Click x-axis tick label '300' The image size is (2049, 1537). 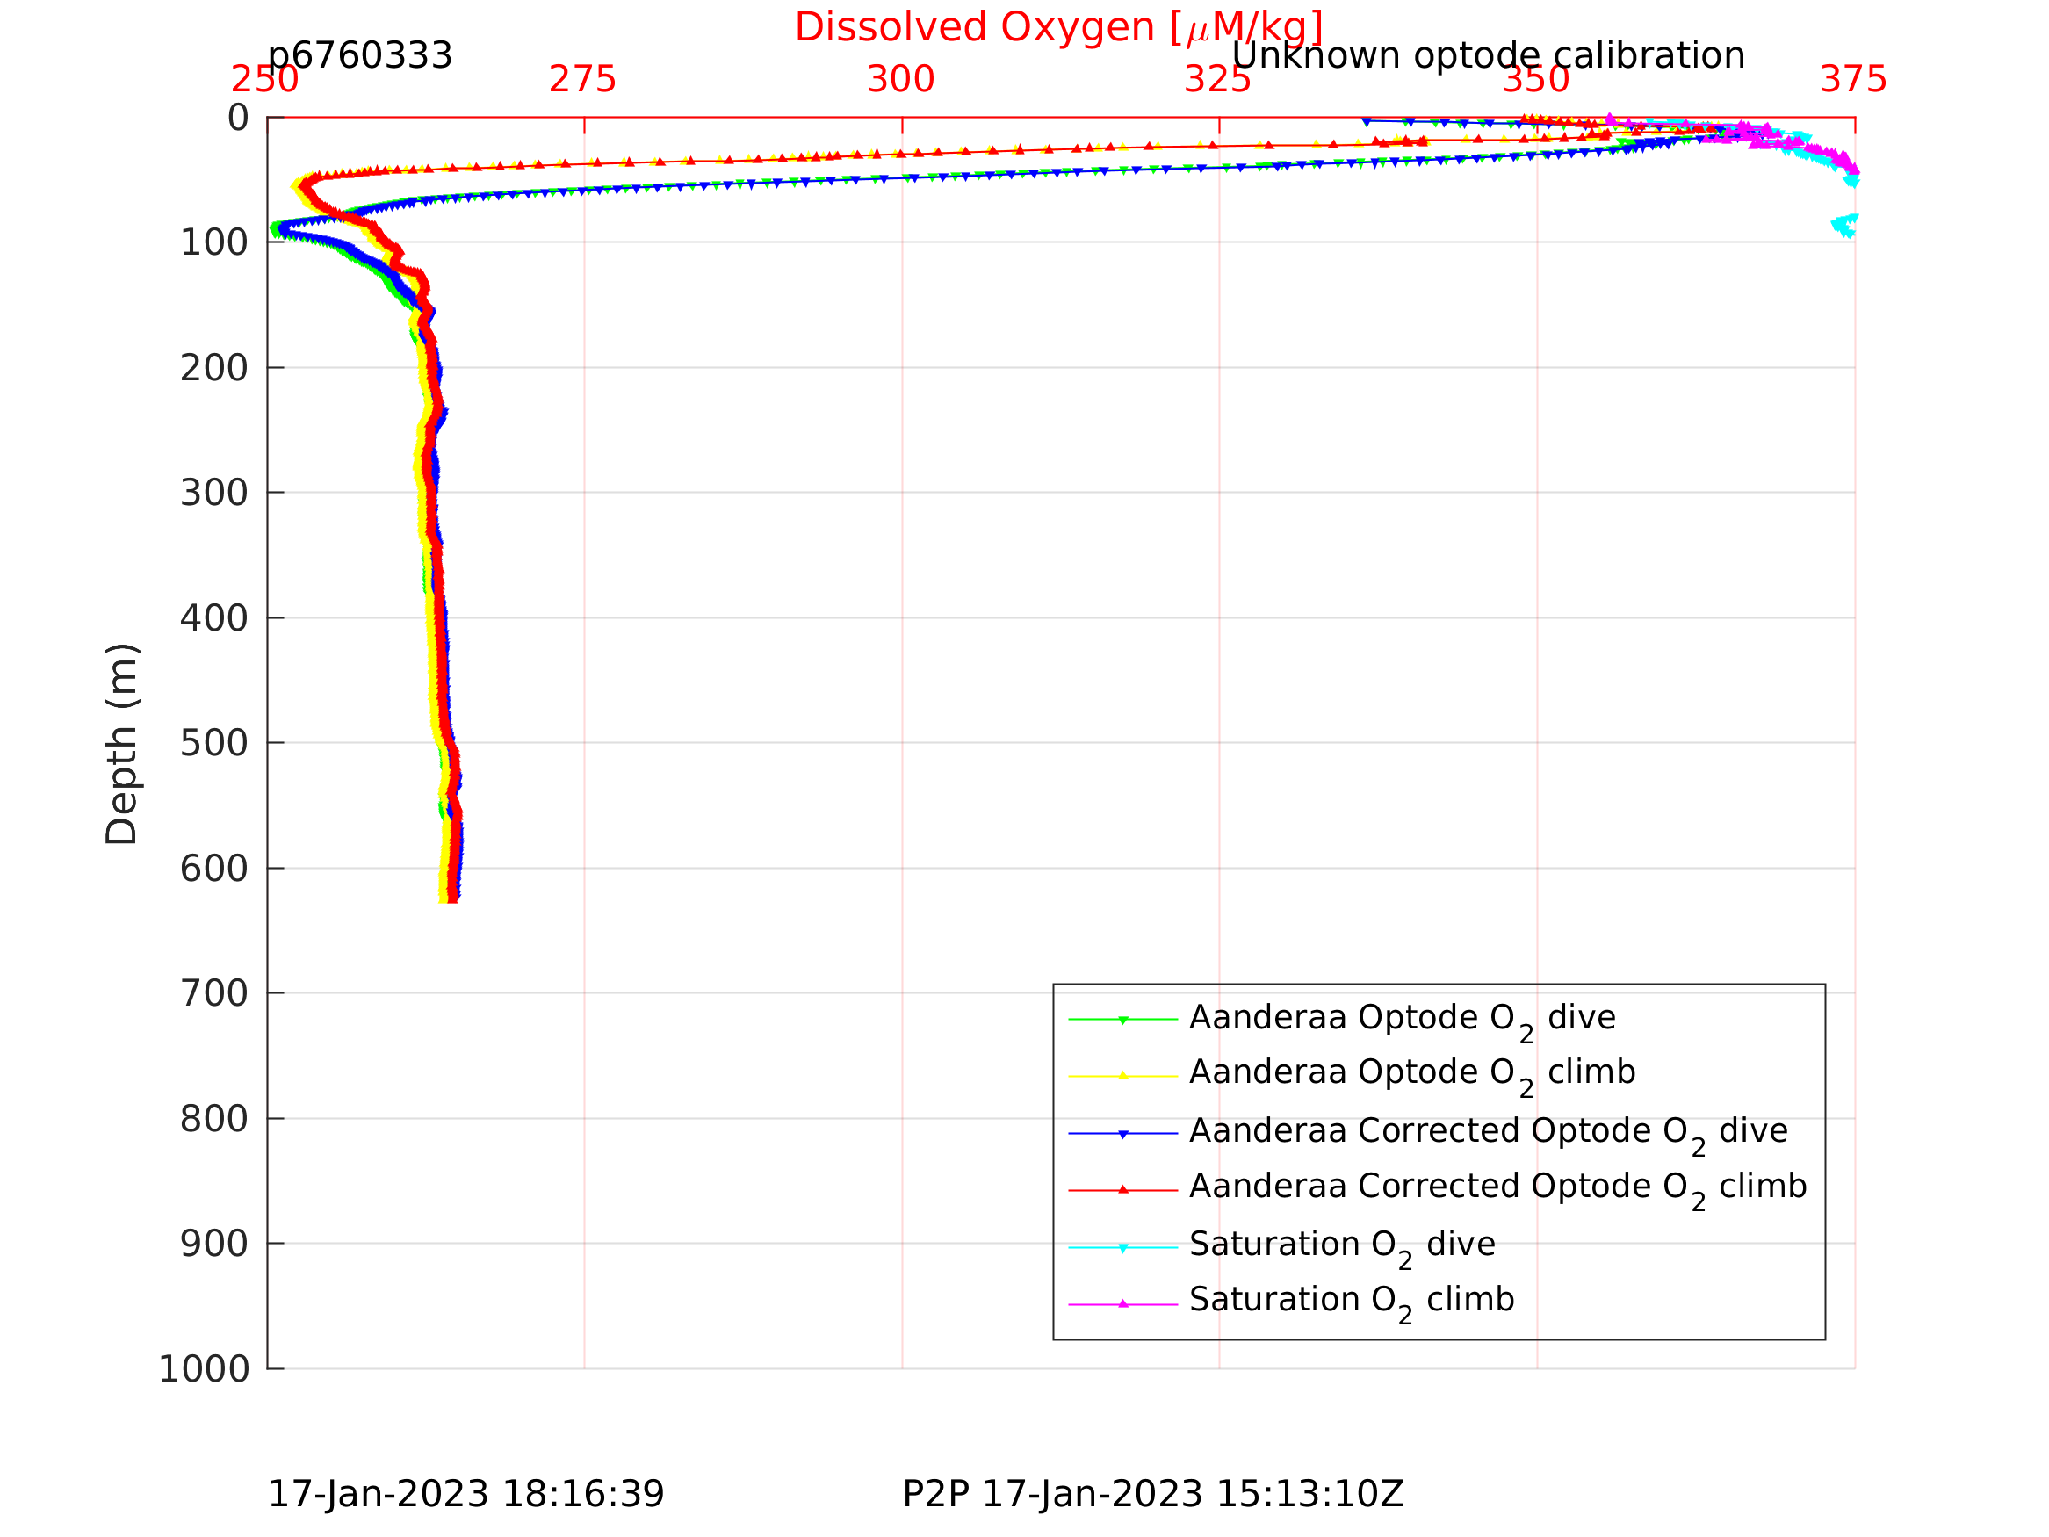click(900, 80)
